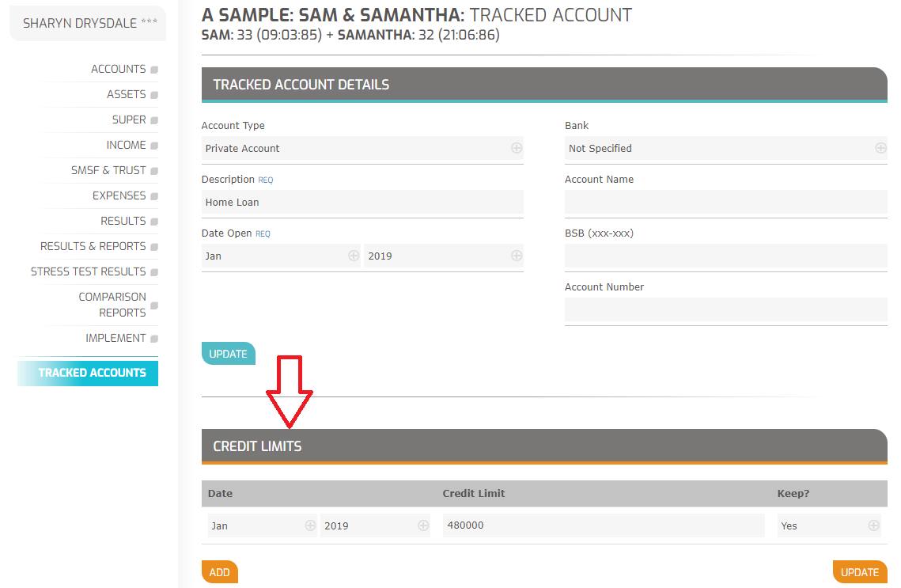Open the SMSF & TRUST section
Image resolution: width=901 pixels, height=588 pixels.
coord(108,170)
